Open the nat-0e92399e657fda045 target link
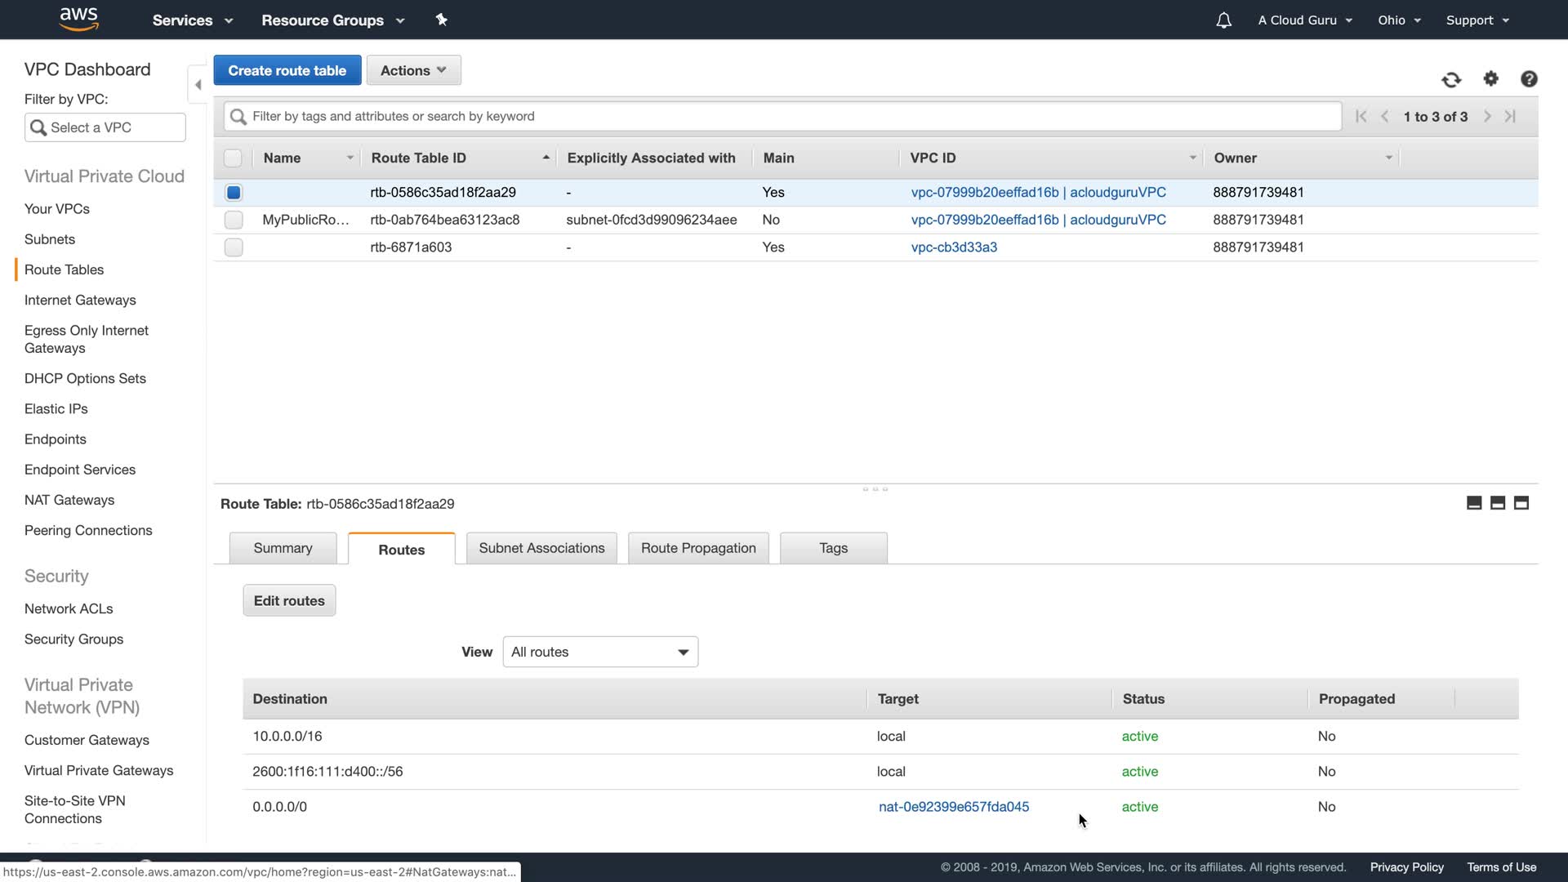The width and height of the screenshot is (1568, 882). click(x=953, y=807)
